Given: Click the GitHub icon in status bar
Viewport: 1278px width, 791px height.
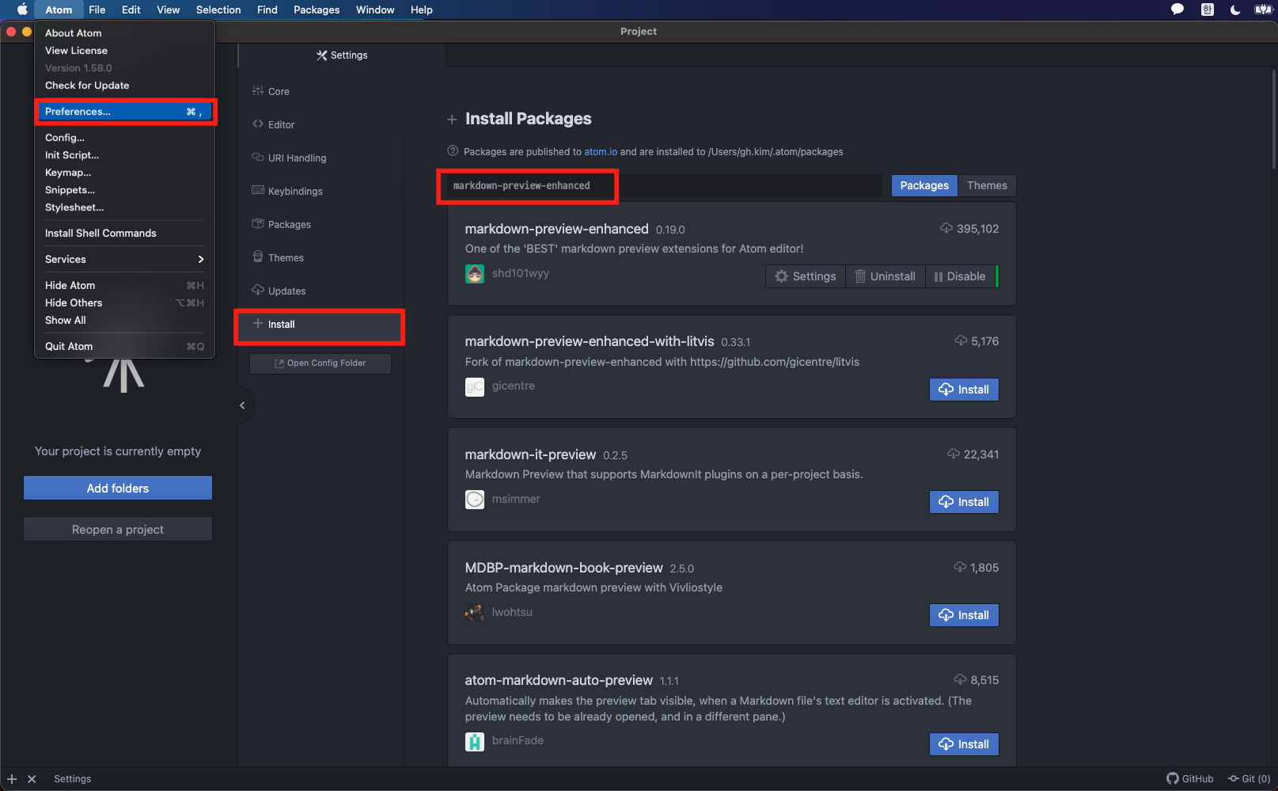Looking at the screenshot, I should [x=1173, y=778].
